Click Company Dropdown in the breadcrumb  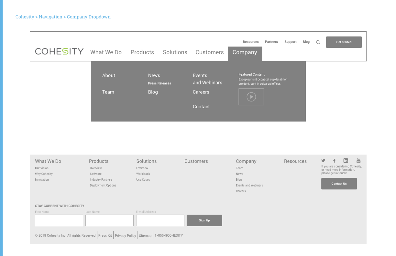[89, 17]
